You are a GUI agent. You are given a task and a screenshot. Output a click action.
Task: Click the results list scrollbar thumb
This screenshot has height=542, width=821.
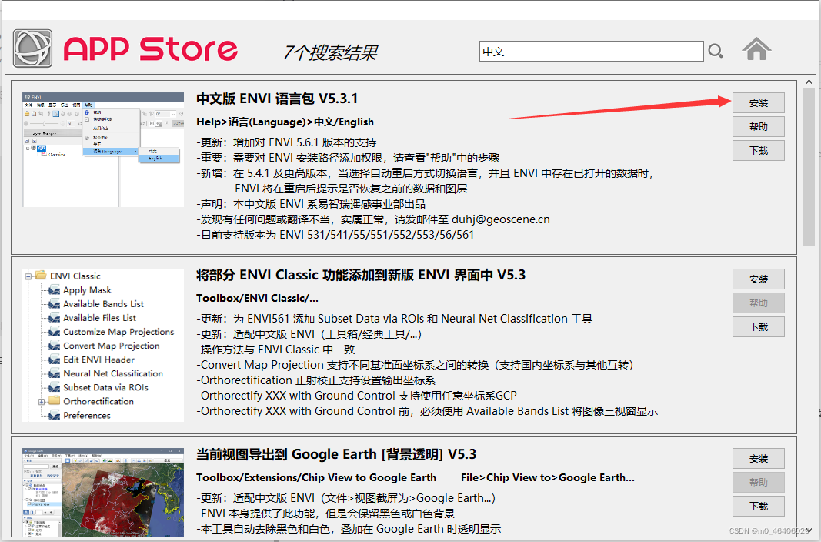coord(809,168)
